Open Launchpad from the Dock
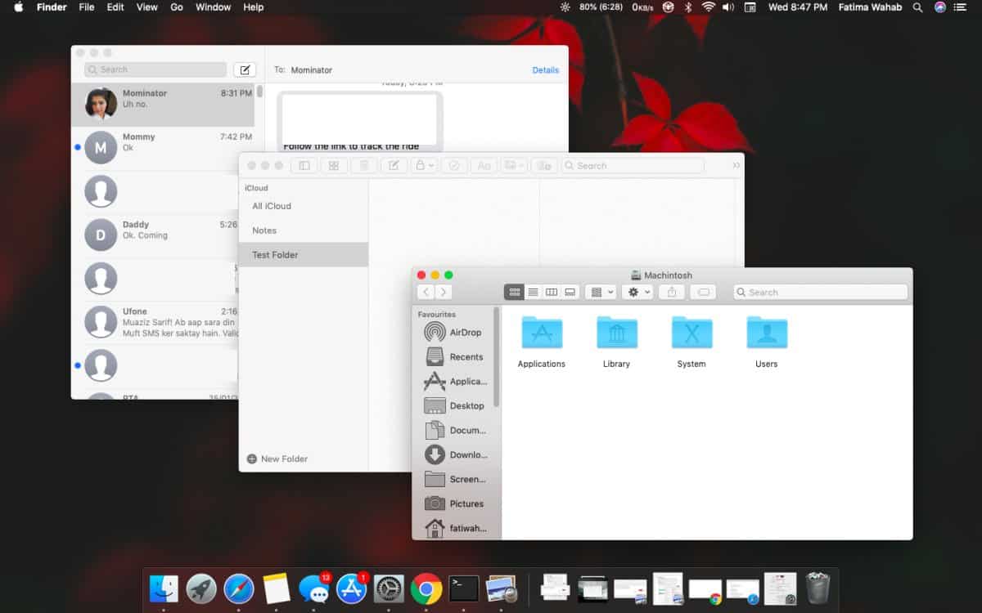 pyautogui.click(x=201, y=588)
